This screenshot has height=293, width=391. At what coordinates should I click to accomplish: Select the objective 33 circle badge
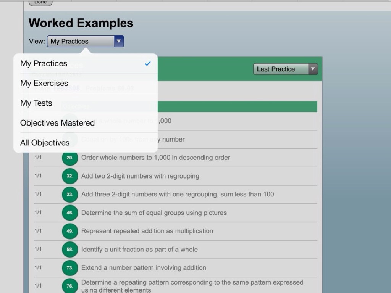point(70,195)
